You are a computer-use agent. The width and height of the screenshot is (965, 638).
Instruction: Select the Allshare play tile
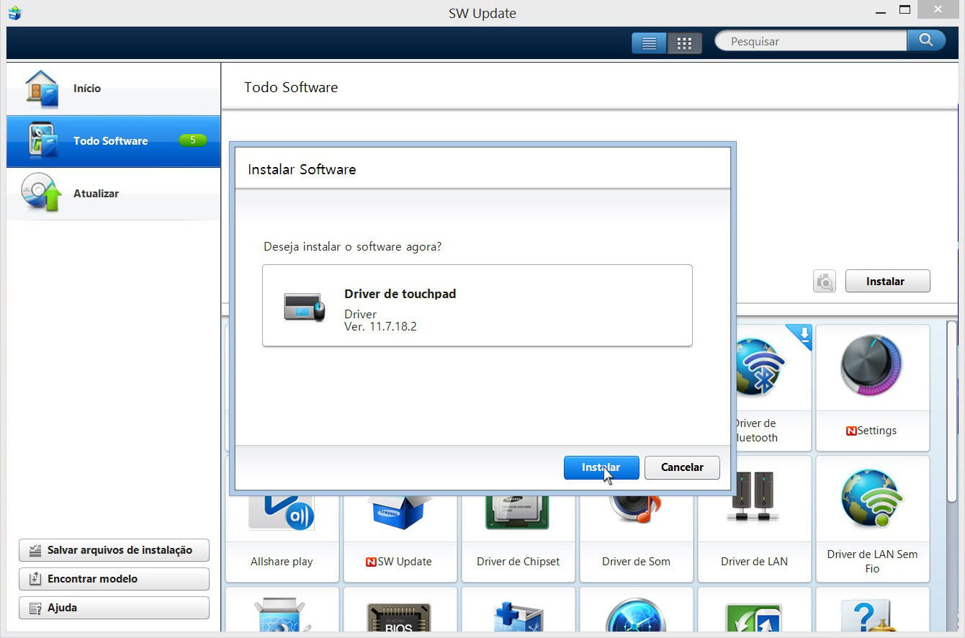(282, 539)
